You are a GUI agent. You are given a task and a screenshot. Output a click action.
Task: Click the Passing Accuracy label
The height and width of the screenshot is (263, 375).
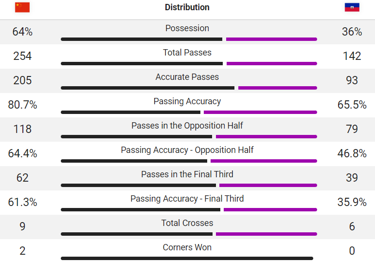click(187, 101)
